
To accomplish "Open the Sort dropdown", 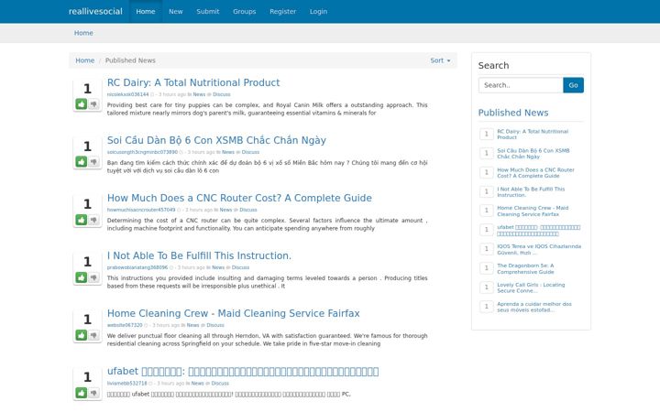I will 440,60.
